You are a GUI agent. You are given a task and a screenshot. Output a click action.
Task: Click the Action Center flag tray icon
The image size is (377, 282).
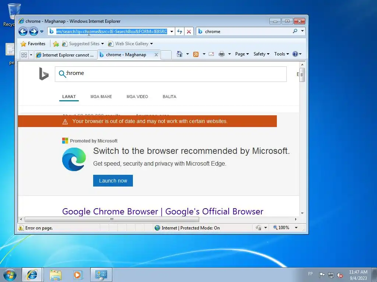[x=322, y=275]
